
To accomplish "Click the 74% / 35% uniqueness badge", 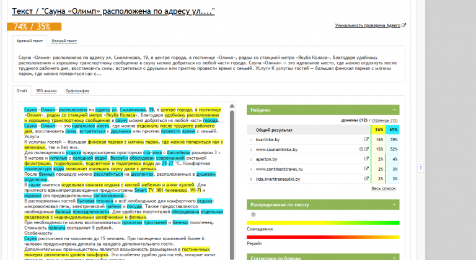I will (34, 27).
